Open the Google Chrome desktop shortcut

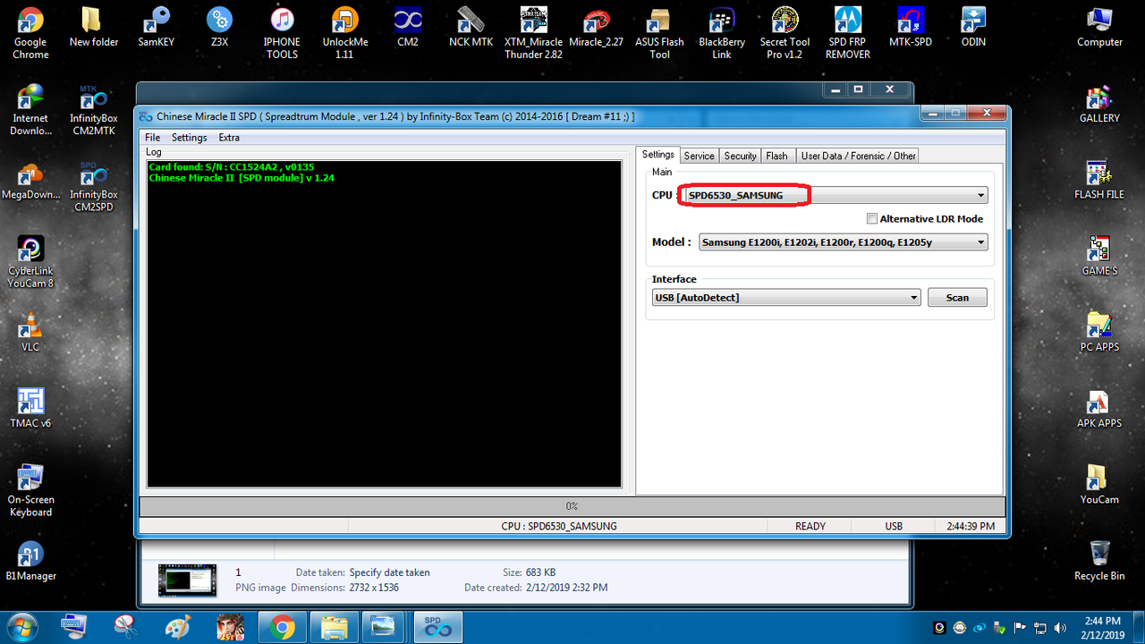click(x=30, y=33)
